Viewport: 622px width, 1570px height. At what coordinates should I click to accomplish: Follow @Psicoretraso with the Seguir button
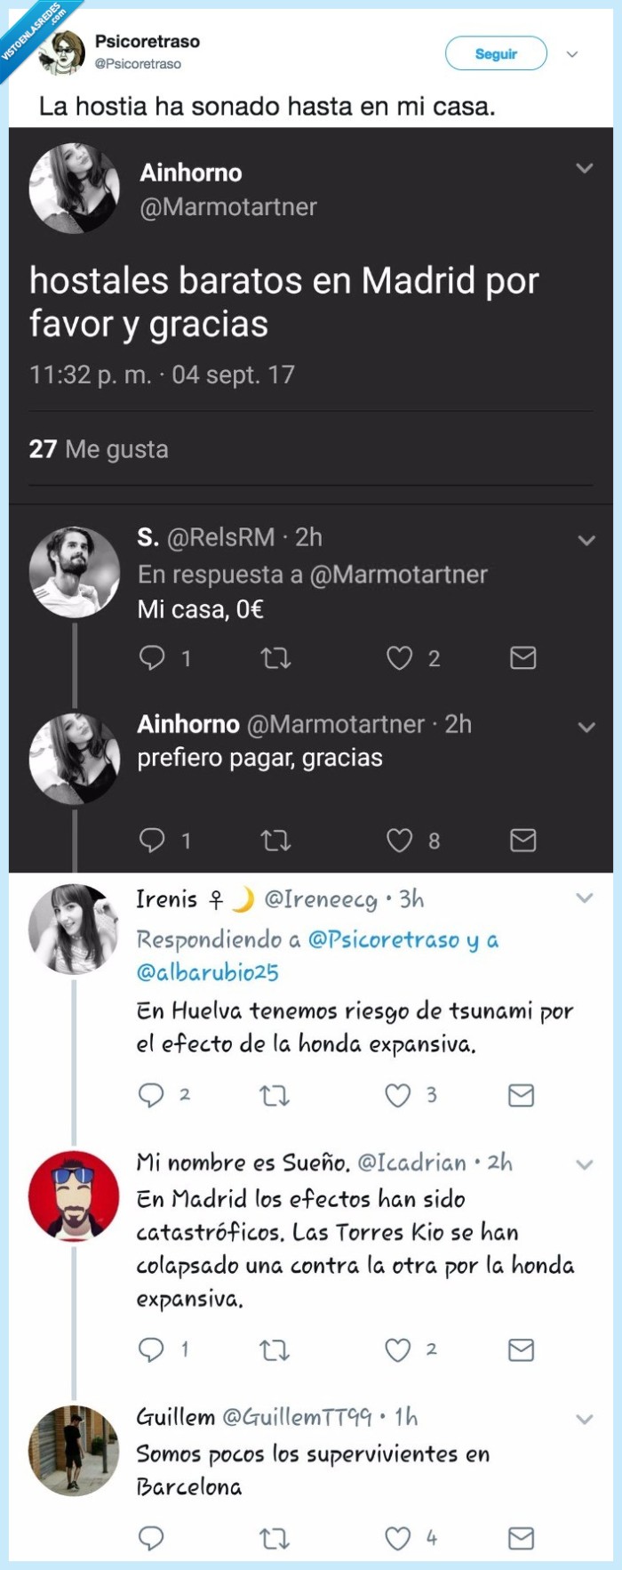pyautogui.click(x=498, y=53)
